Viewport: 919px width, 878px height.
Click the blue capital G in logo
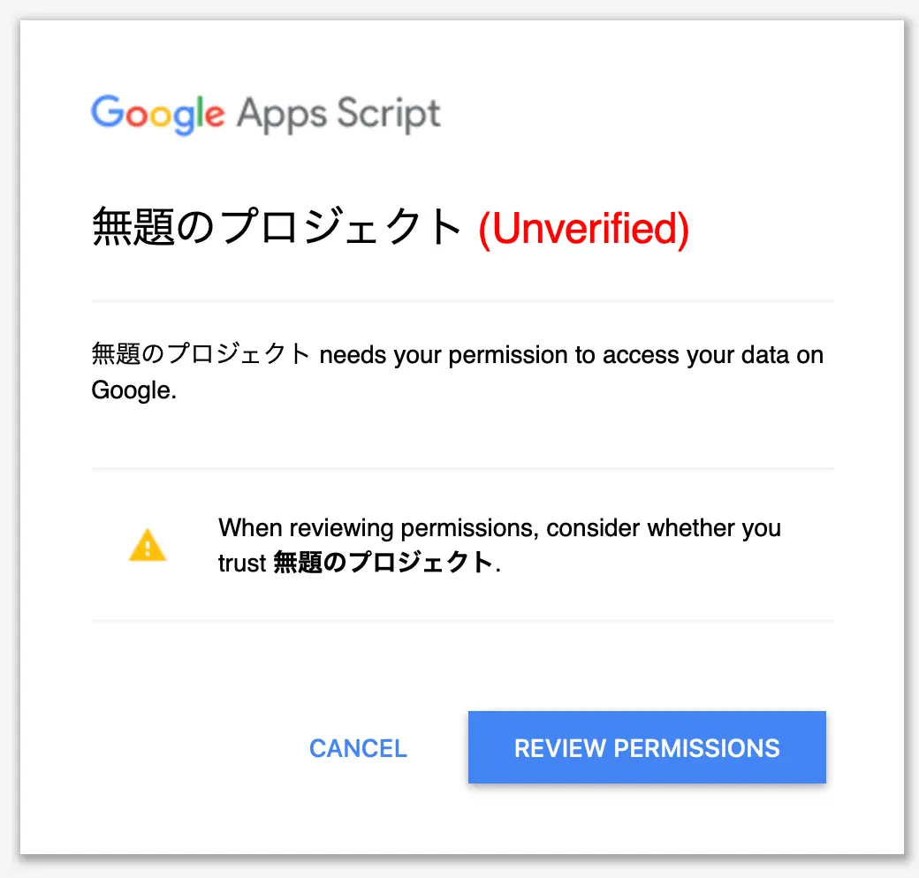click(x=107, y=110)
